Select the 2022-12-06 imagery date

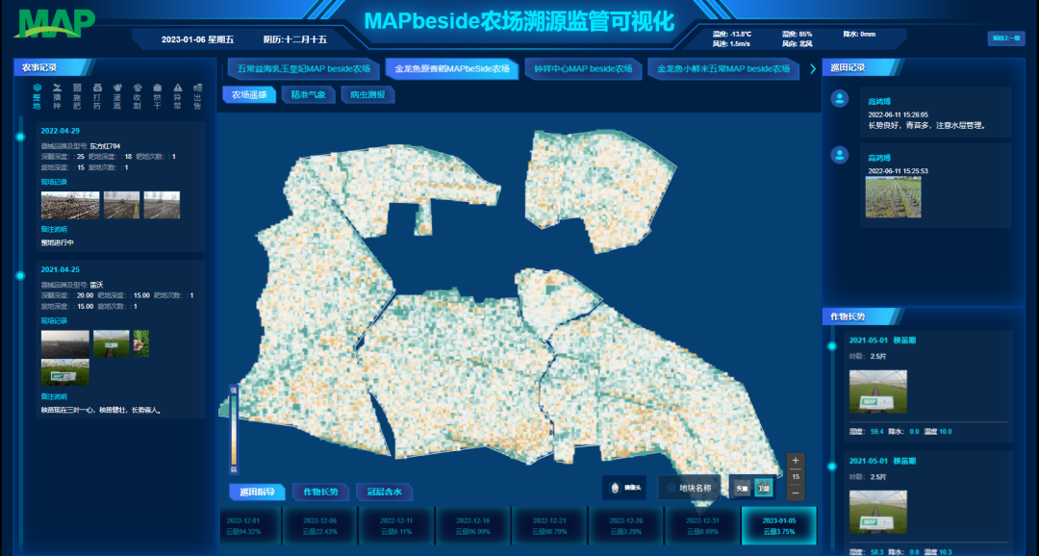320,525
